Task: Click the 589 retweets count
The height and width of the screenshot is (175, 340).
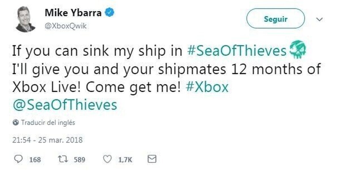Action: 79,160
